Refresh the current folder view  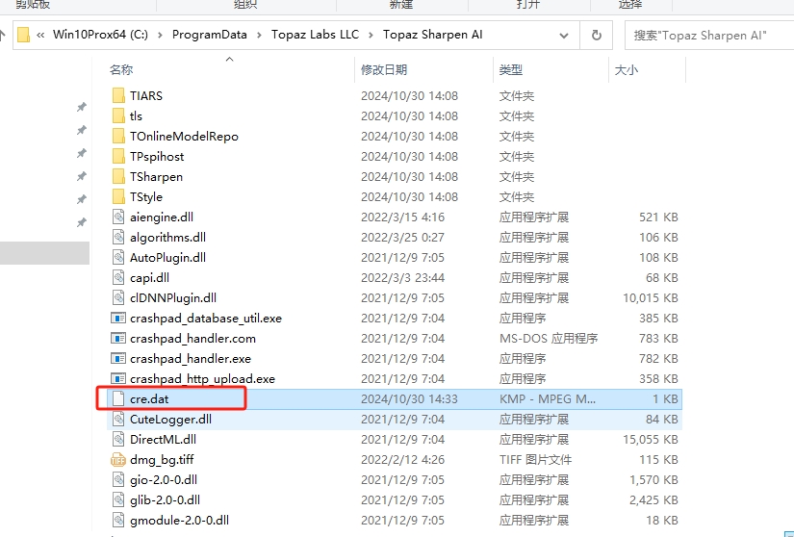pyautogui.click(x=597, y=35)
